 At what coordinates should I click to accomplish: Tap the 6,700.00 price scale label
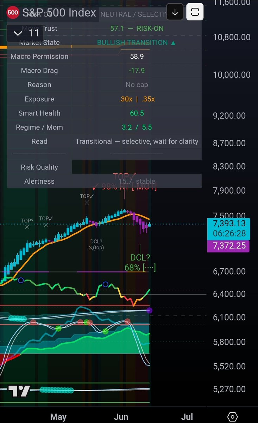pos(229,271)
